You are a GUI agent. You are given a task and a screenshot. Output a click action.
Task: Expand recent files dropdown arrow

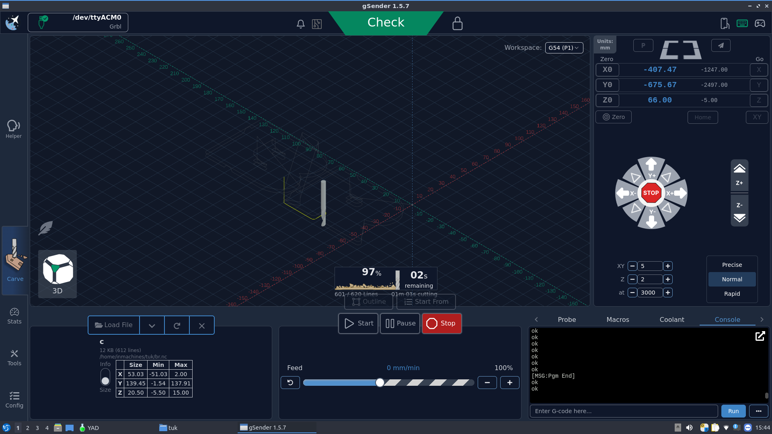tap(152, 325)
